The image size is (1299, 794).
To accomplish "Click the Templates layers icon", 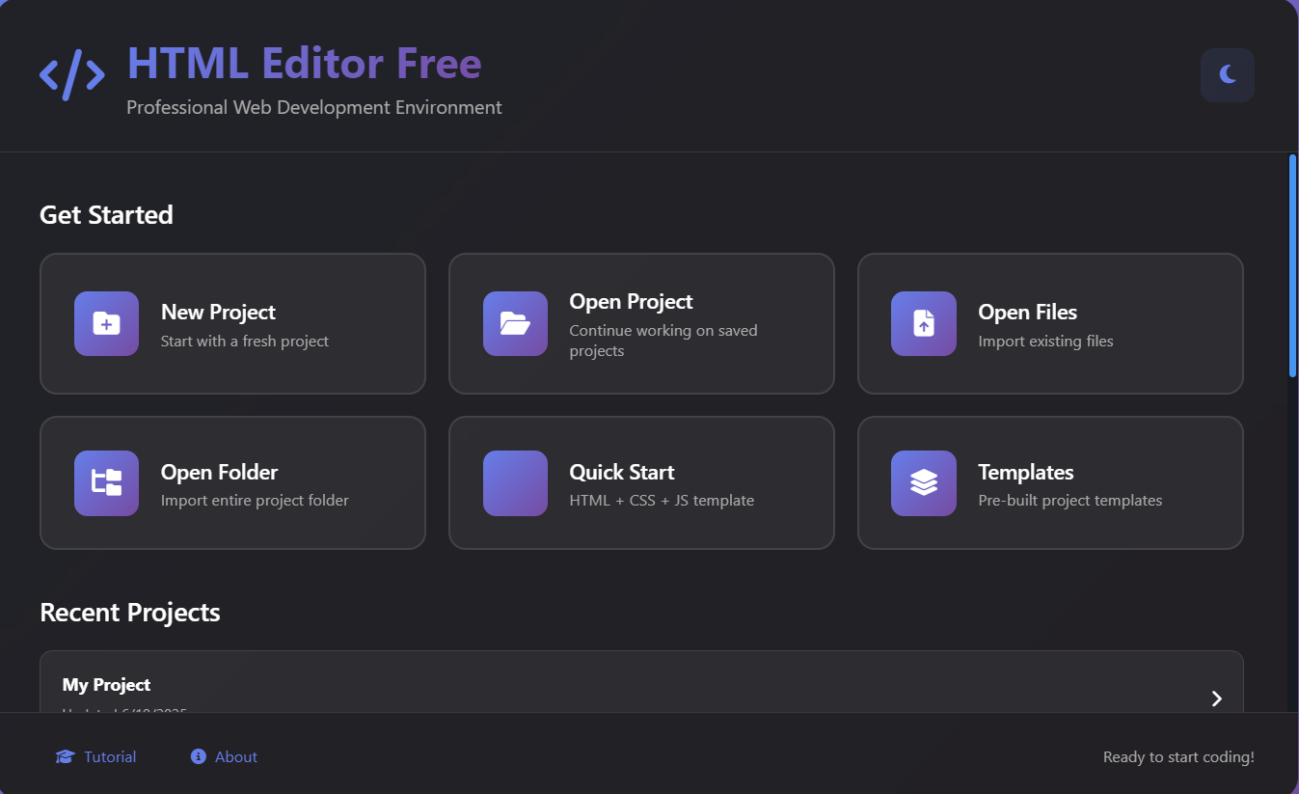I will pos(923,482).
